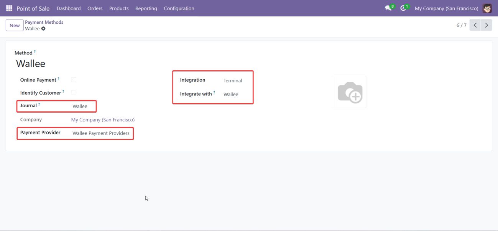
Task: Toggle the Identify Customer checkbox
Action: click(x=74, y=92)
